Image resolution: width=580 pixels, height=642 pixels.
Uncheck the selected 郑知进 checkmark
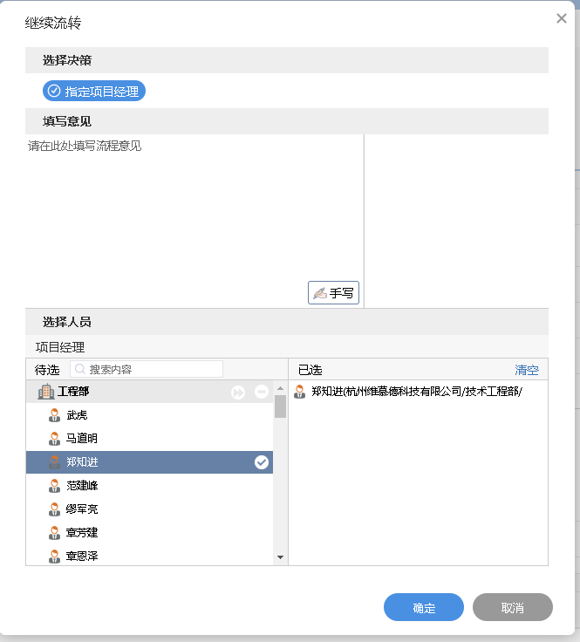(x=262, y=462)
